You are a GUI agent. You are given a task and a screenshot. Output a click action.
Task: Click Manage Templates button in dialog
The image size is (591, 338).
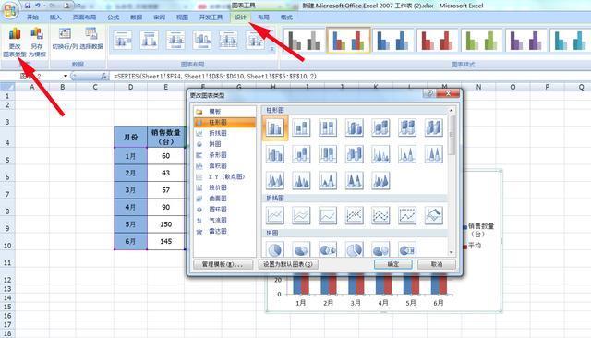(x=223, y=264)
